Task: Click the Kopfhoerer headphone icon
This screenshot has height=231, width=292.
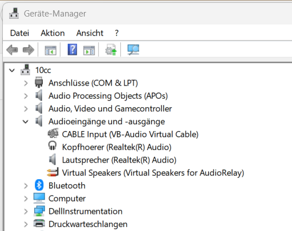Action: [x=52, y=146]
